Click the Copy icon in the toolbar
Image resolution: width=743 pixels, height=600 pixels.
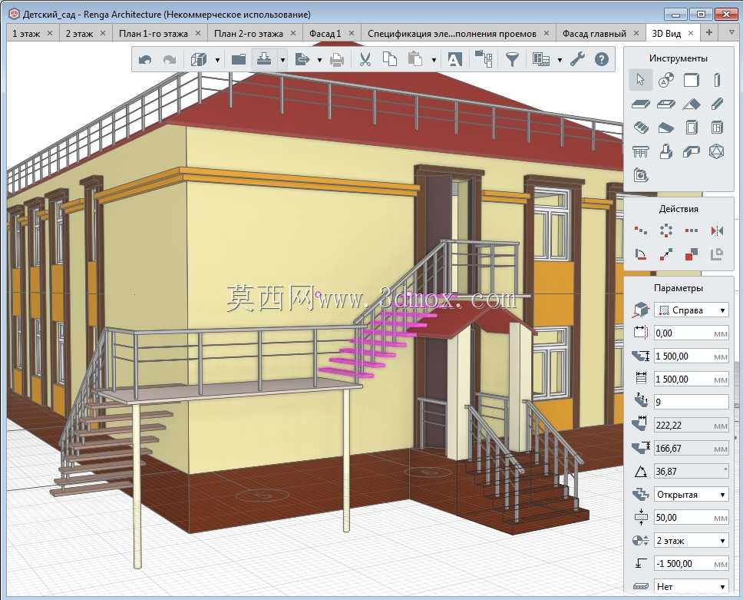click(389, 59)
